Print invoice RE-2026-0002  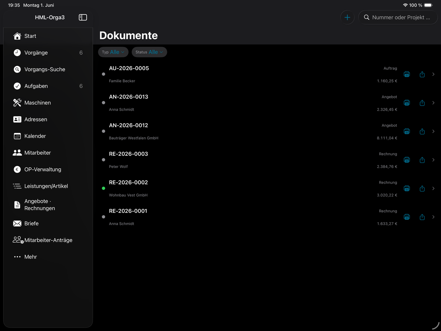[x=407, y=189]
